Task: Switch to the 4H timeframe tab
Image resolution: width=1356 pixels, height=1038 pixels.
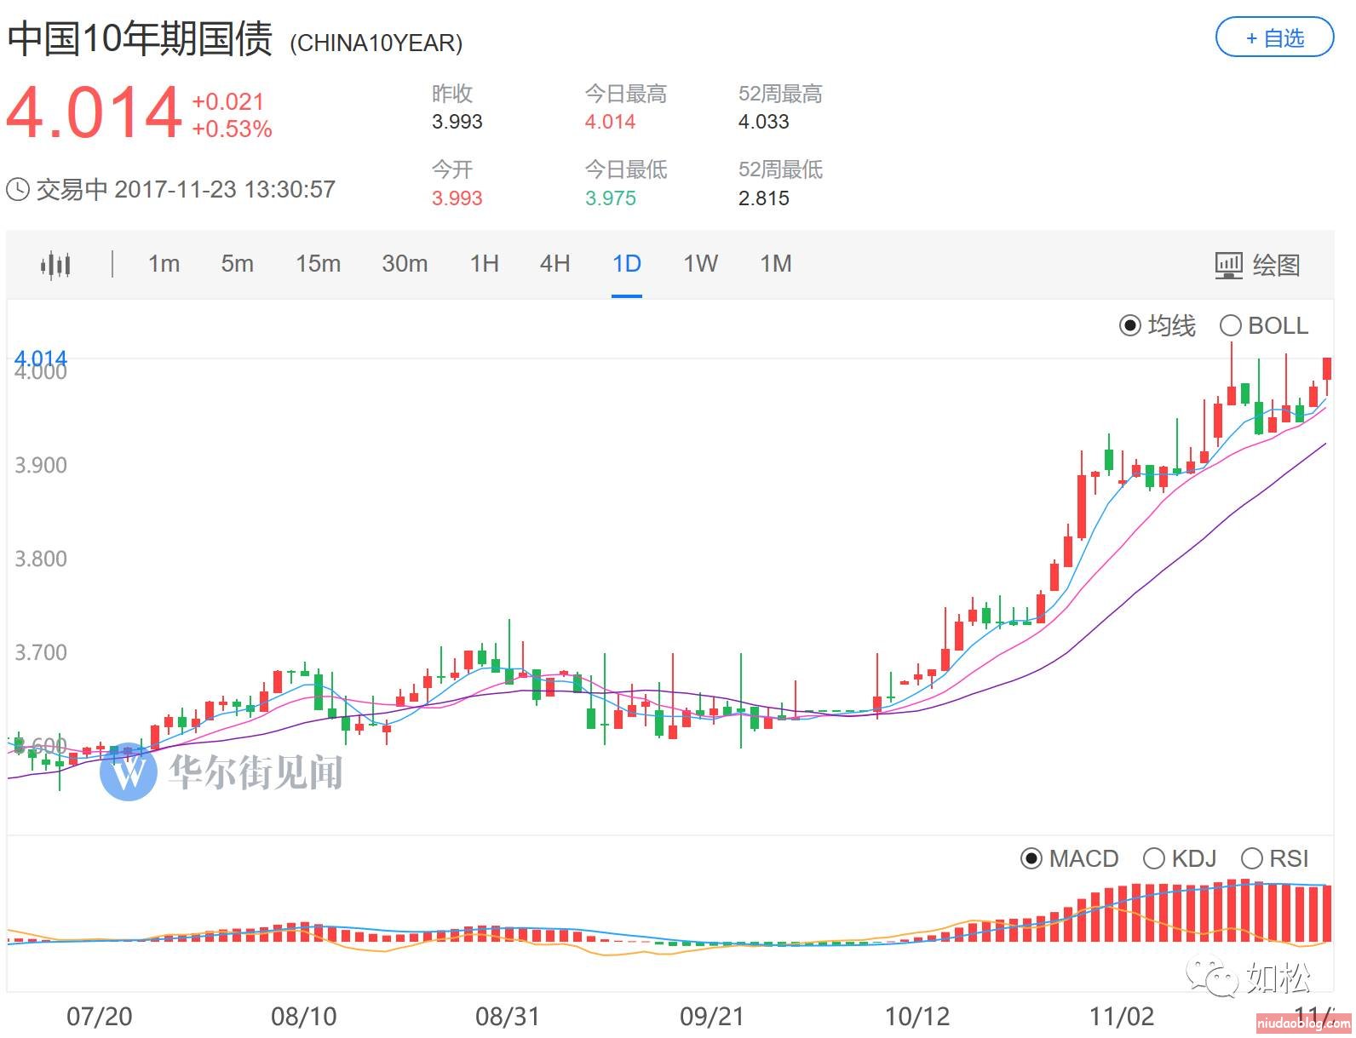Action: pos(554,264)
